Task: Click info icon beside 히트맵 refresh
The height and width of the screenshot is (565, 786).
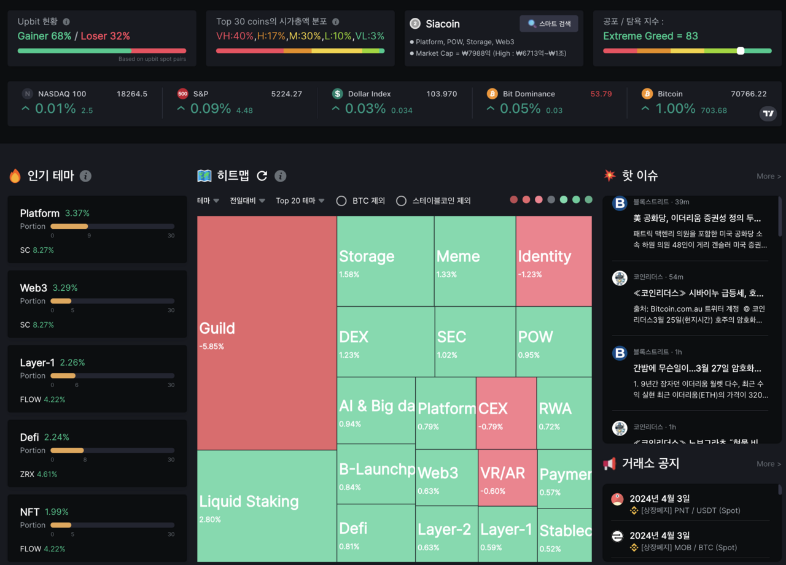Action: coord(281,176)
